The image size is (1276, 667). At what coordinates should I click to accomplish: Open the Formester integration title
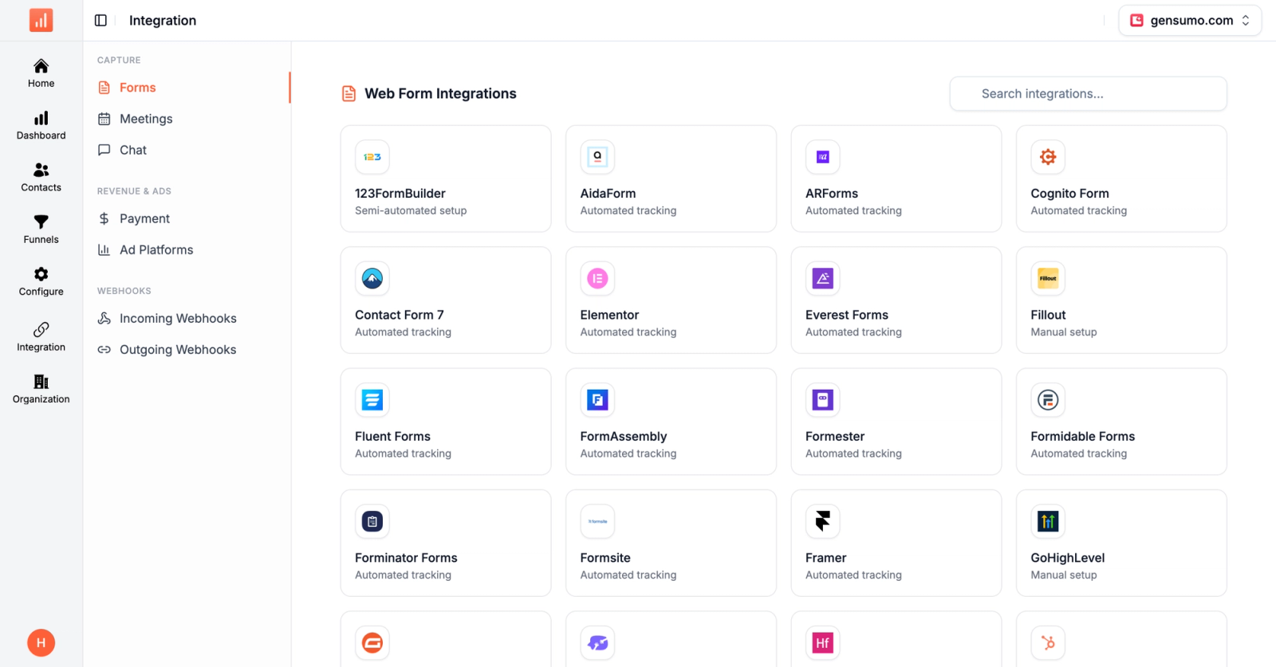[x=835, y=437]
